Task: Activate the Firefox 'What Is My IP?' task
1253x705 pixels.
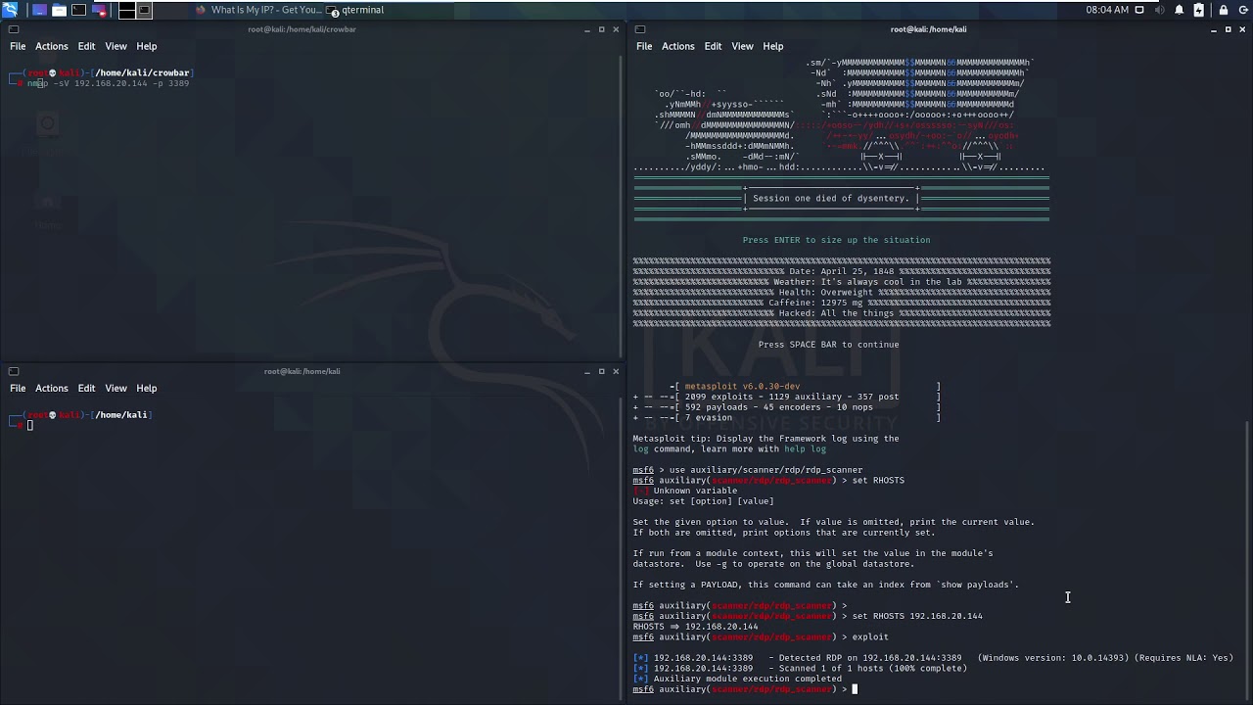Action: pyautogui.click(x=258, y=10)
